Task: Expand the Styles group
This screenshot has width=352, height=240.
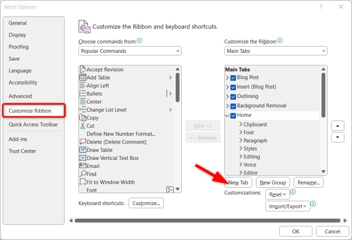Action: tap(241, 148)
